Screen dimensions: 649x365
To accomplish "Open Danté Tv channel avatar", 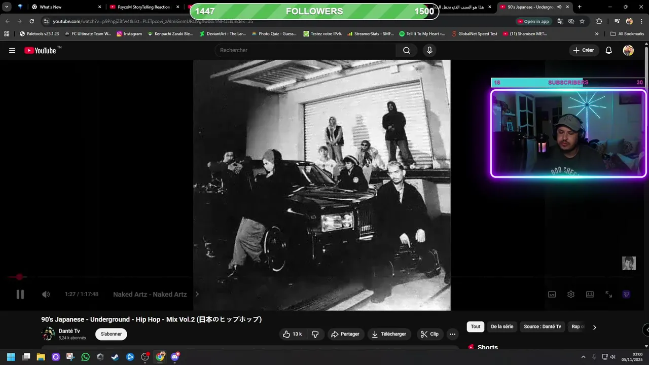I will click(x=49, y=334).
